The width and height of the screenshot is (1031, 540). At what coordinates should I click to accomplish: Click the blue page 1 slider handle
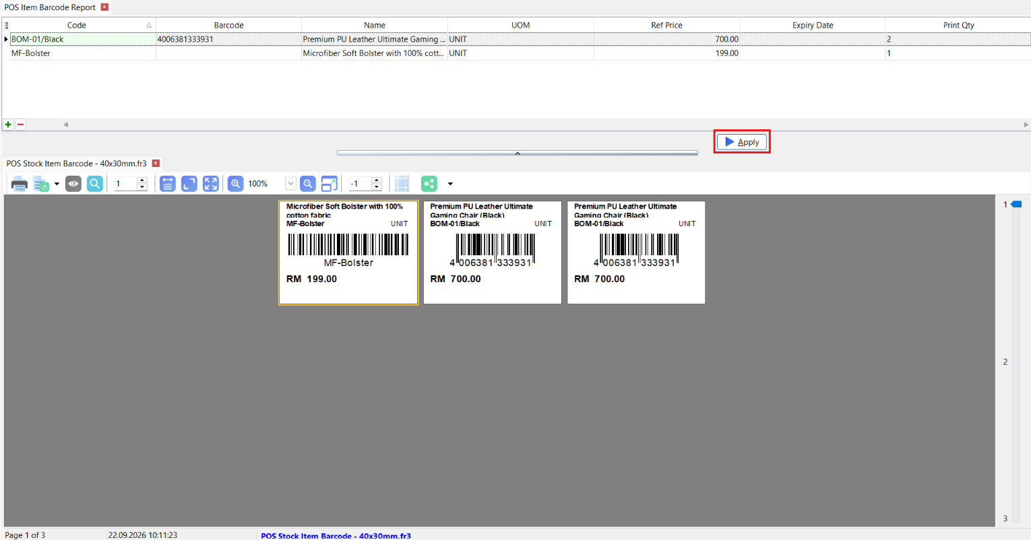[x=1017, y=204]
